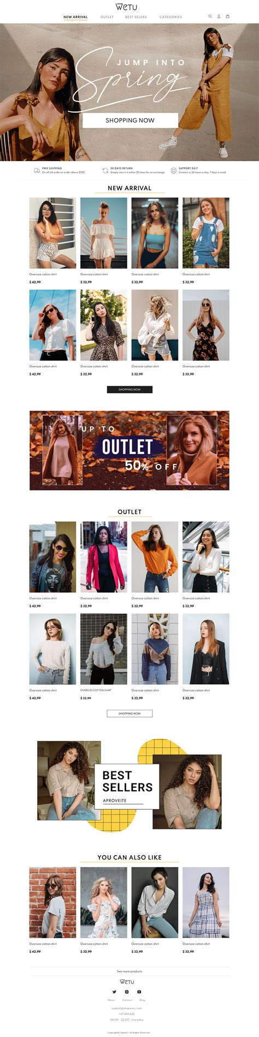Click Shopping Now under Outlet grid
259x1037 pixels.
pyautogui.click(x=129, y=714)
